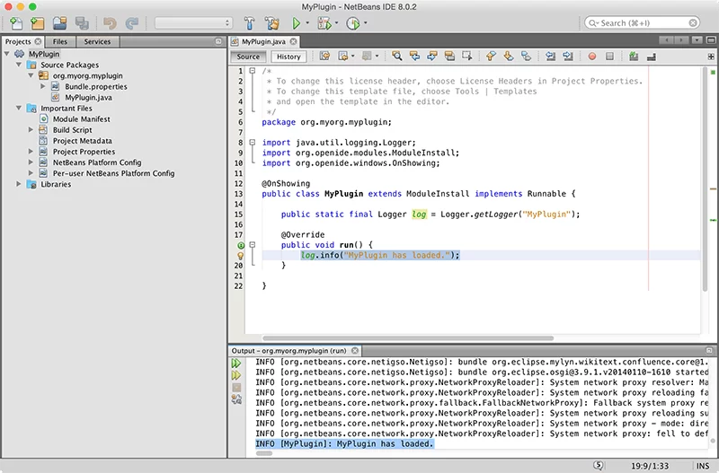Screen dimensions: 719x473
Task: Expand the Build Script node
Action: pos(31,129)
